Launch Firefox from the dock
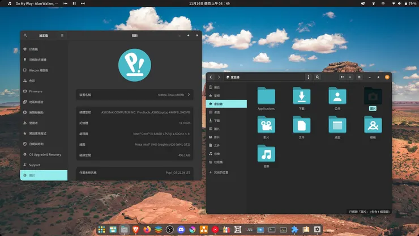The width and height of the screenshot is (419, 236). 147,230
